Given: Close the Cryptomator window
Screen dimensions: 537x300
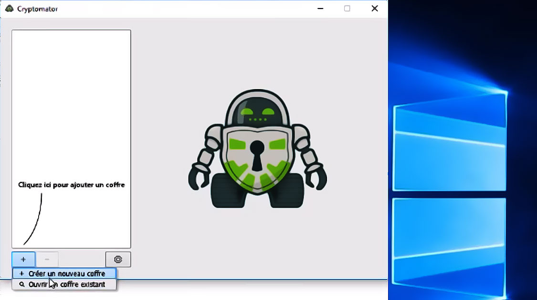Looking at the screenshot, I should [375, 9].
